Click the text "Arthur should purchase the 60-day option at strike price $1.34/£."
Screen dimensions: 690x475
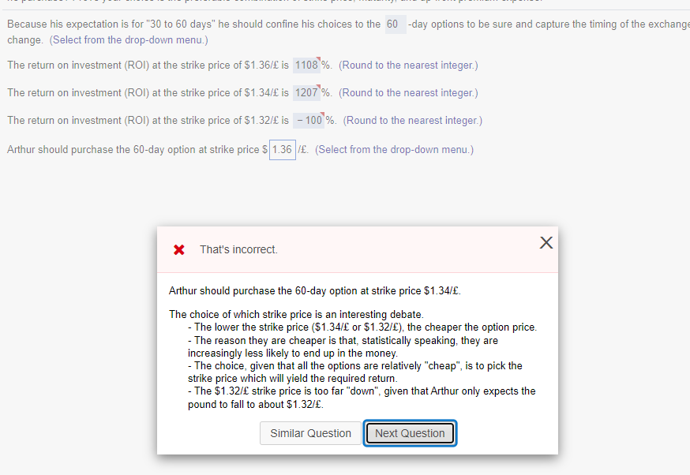[x=315, y=290]
